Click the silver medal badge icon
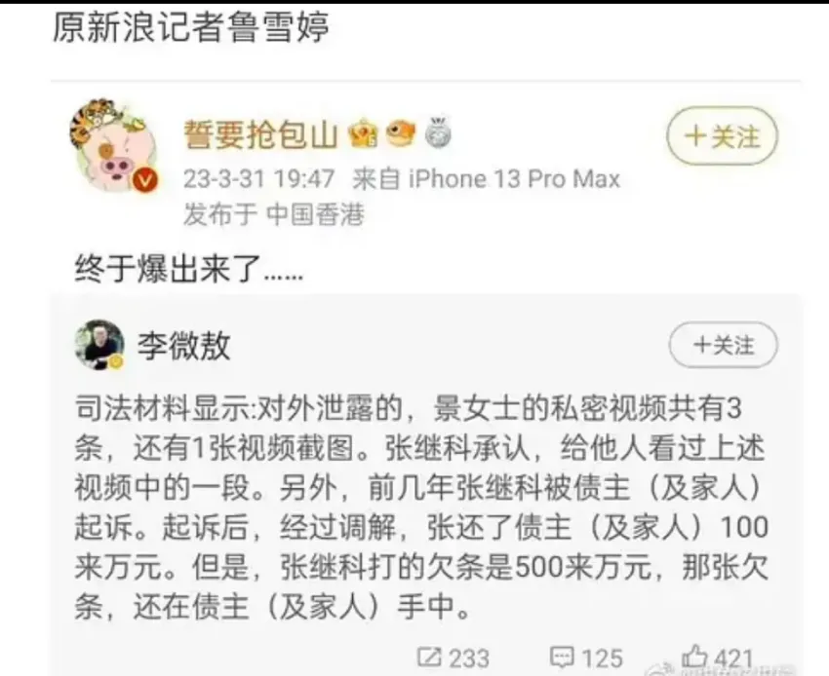The image size is (829, 676). (438, 133)
